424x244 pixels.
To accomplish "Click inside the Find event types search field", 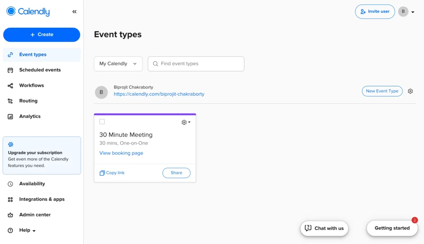I will pos(195,63).
